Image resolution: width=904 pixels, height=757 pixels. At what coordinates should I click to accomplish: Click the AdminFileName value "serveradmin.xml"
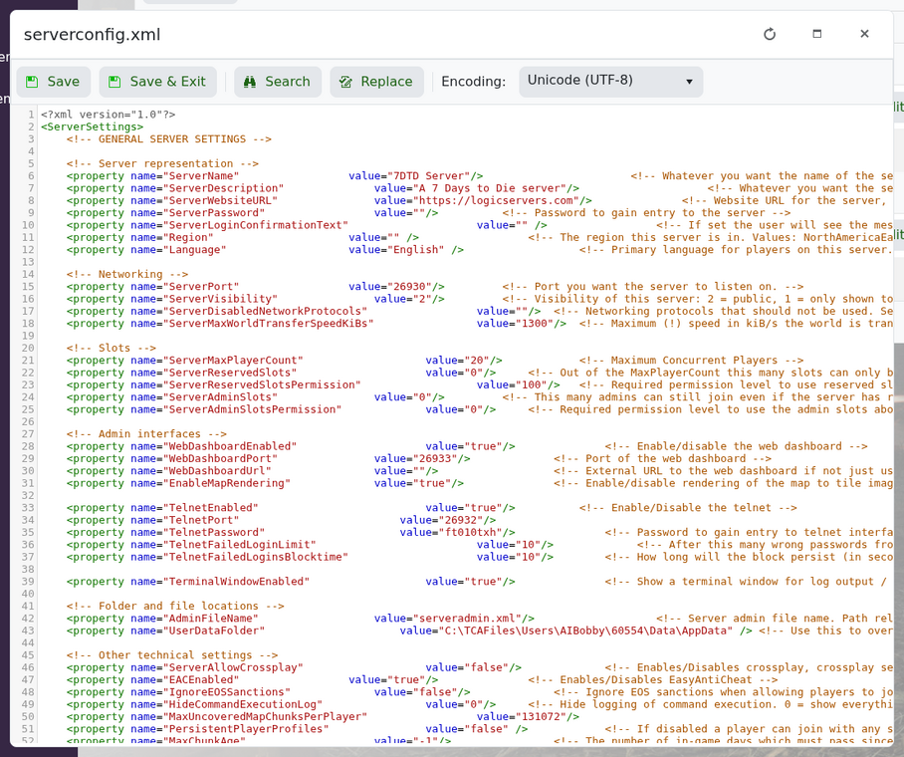tap(467, 619)
